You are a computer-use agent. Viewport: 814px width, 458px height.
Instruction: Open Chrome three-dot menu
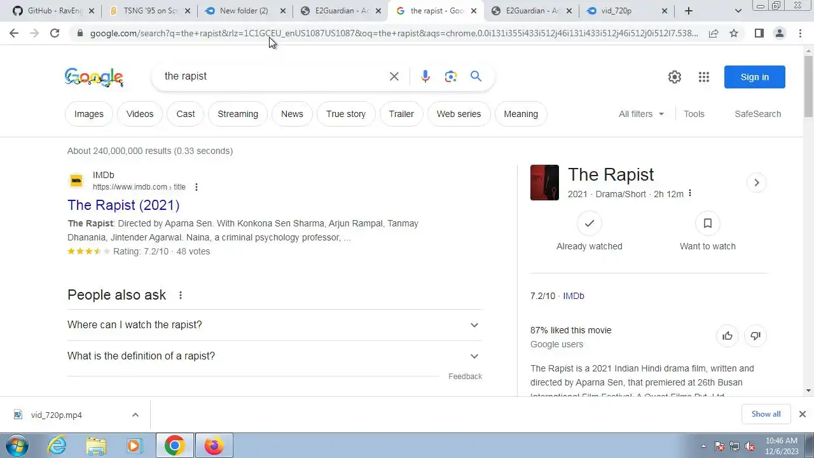[800, 33]
